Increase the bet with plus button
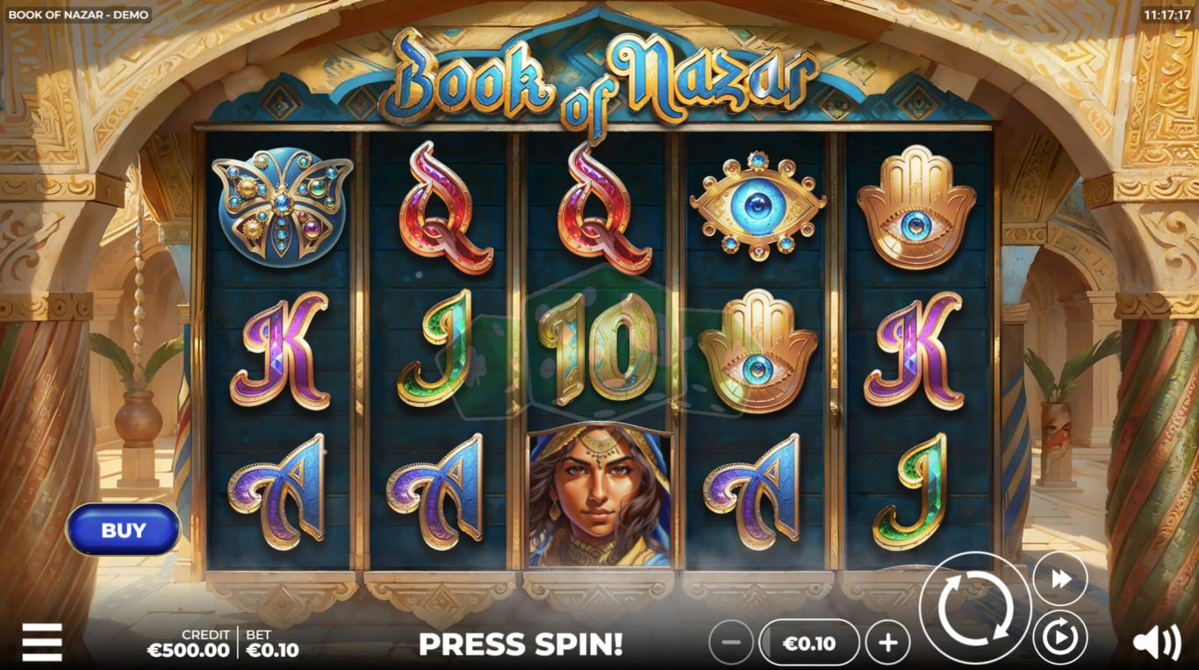Image resolution: width=1199 pixels, height=670 pixels. (887, 643)
